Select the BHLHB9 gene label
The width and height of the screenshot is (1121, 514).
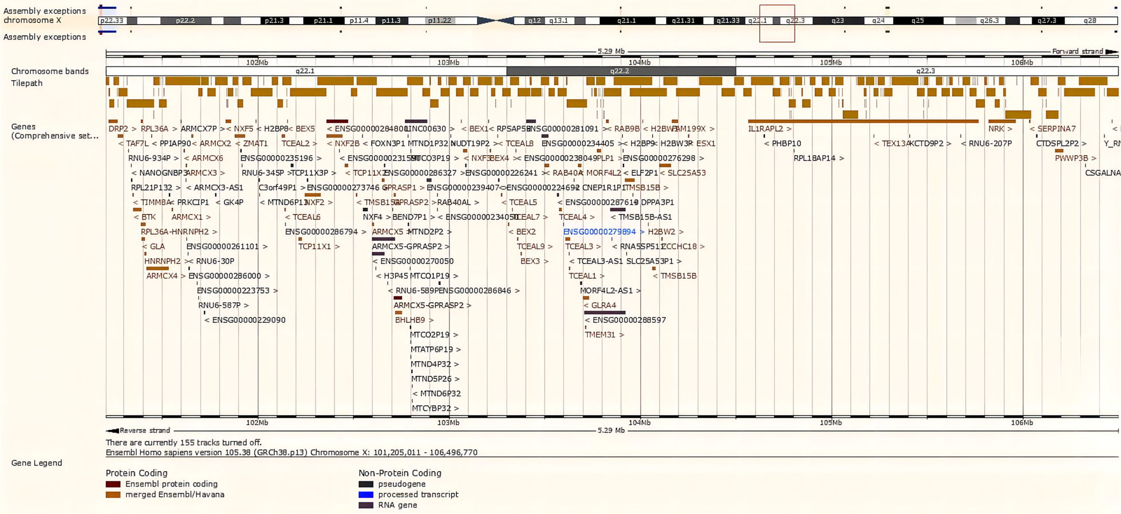point(415,320)
